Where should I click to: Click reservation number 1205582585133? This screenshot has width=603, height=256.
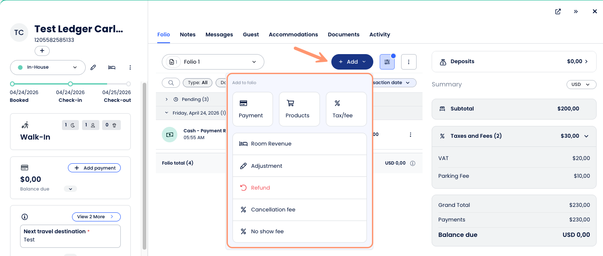point(54,40)
